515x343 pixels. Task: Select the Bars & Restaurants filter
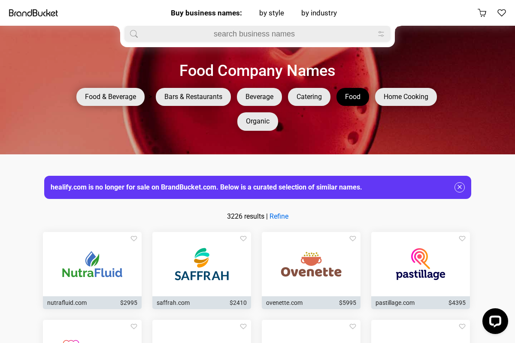tap(193, 97)
